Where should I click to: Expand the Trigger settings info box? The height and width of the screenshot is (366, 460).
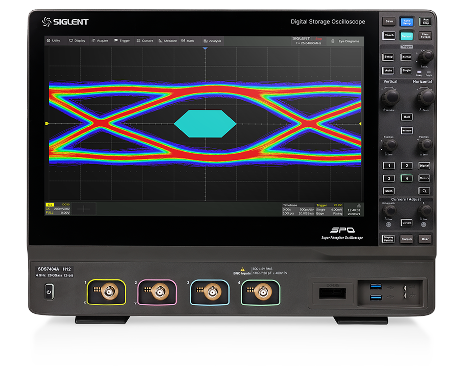329,209
